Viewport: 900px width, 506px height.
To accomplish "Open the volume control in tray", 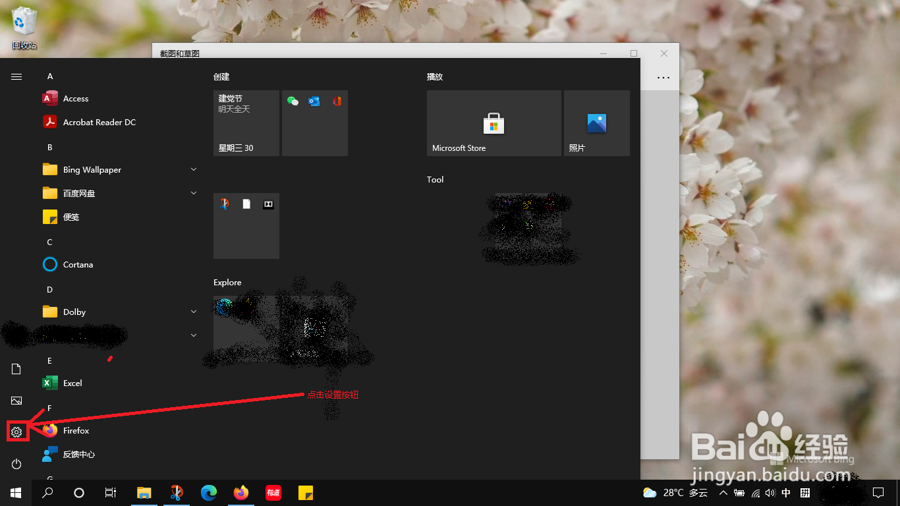I will (x=770, y=493).
